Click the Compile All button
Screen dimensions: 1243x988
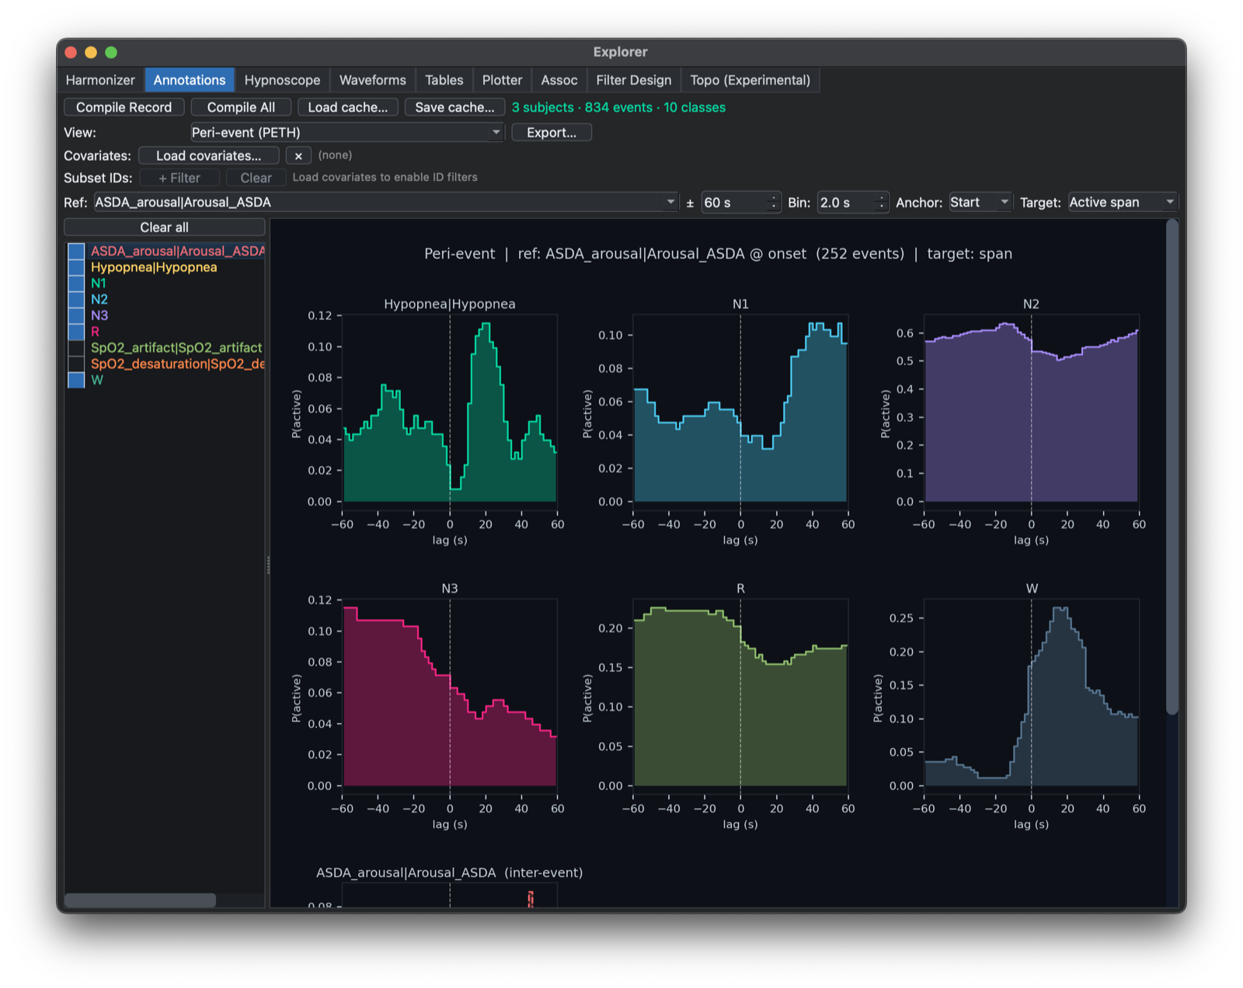click(241, 107)
